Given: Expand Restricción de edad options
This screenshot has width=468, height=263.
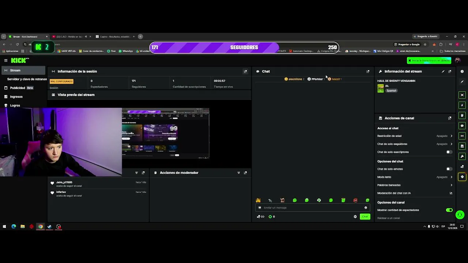Looking at the screenshot, I should coord(452,136).
